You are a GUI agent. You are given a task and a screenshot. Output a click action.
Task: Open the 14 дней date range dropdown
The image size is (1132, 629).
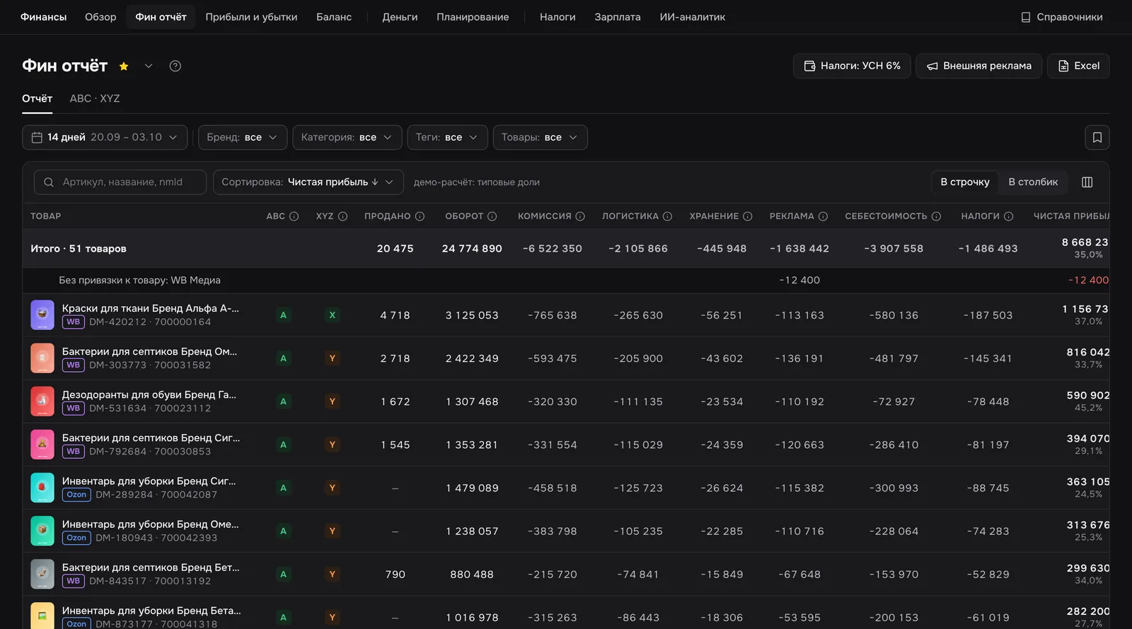(105, 137)
